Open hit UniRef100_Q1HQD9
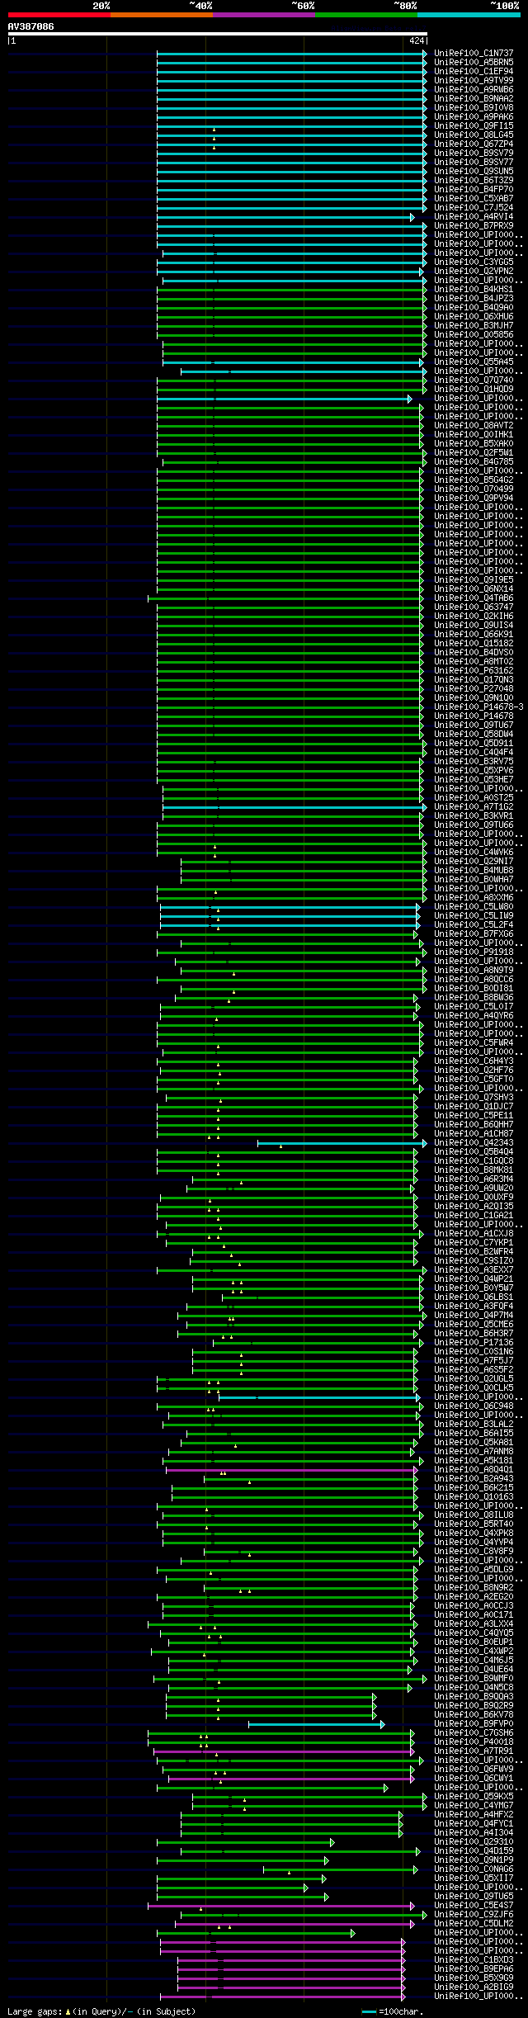This screenshot has width=528, height=2018. point(474,390)
